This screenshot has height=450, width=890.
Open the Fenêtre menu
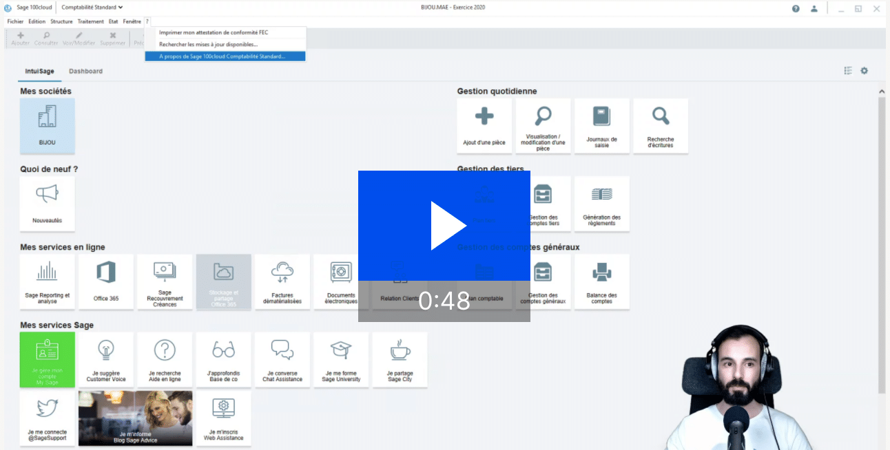point(132,21)
